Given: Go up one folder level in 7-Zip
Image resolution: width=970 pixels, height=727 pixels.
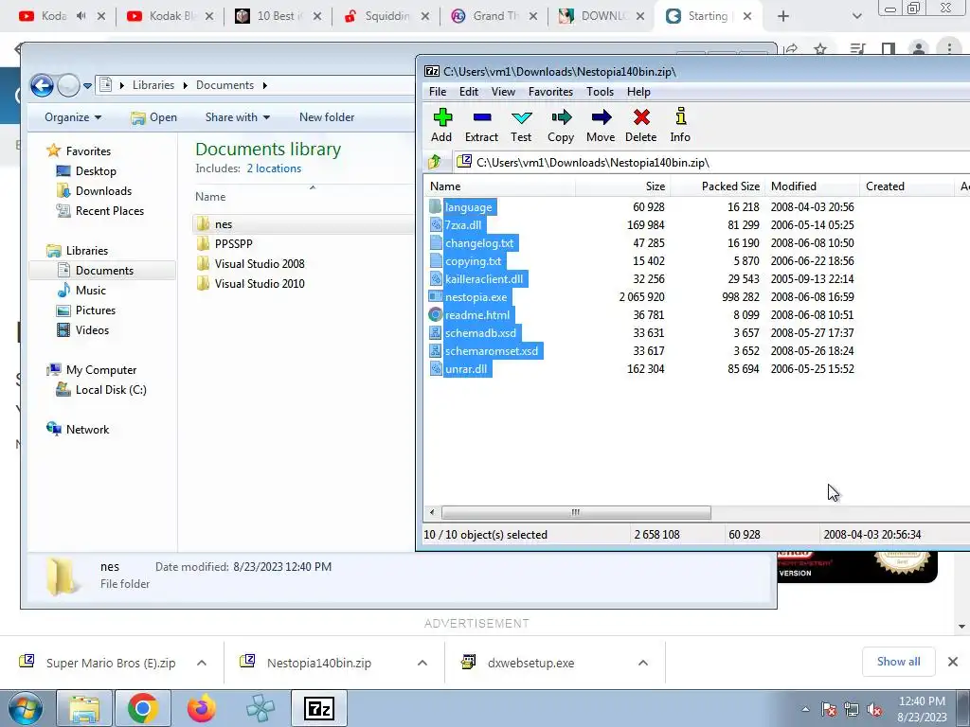Looking at the screenshot, I should point(434,162).
